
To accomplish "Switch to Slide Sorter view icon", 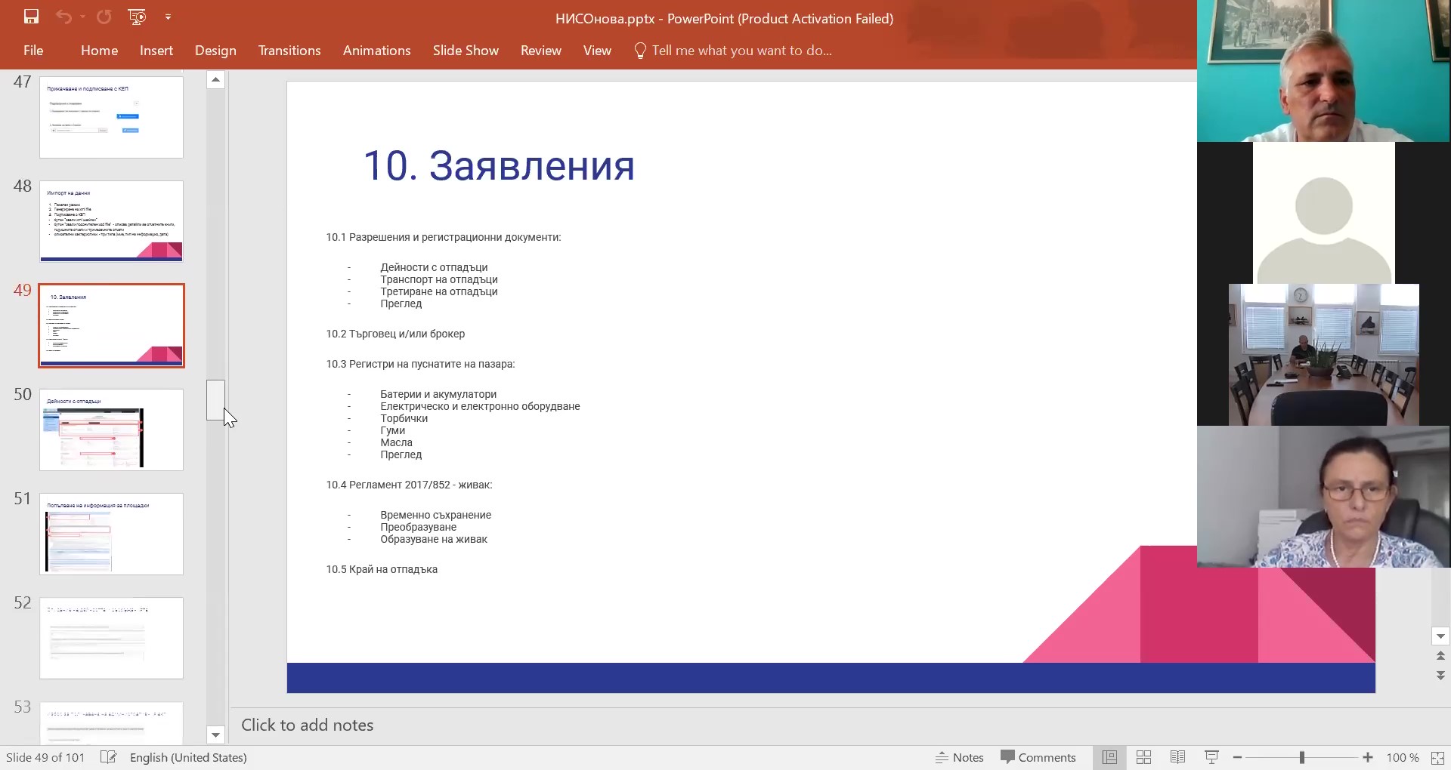I will click(1143, 757).
